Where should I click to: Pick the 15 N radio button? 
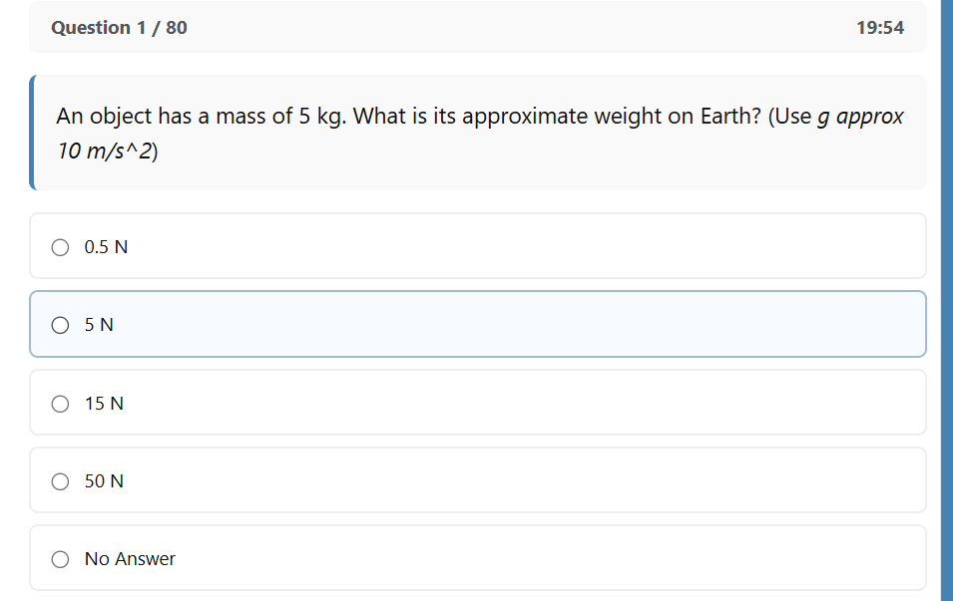pyautogui.click(x=61, y=404)
